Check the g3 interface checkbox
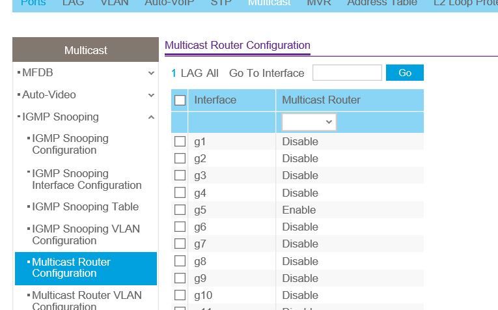The height and width of the screenshot is (310, 498). point(180,175)
